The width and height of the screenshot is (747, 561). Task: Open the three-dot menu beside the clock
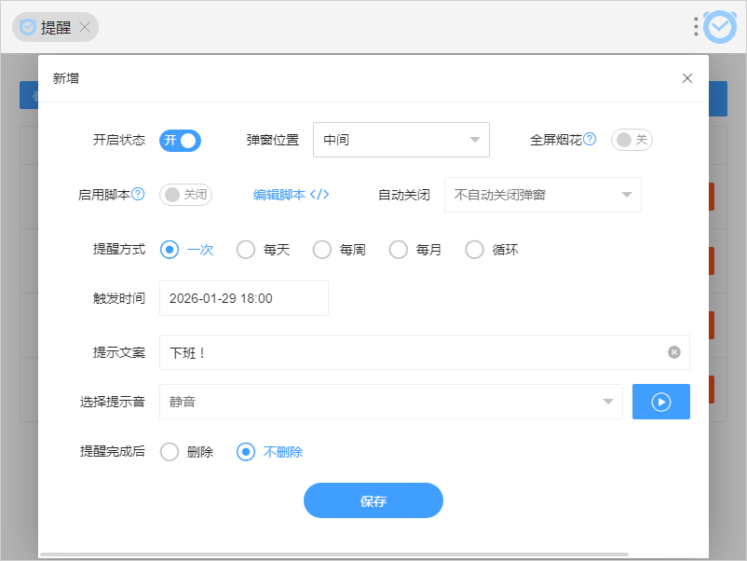(696, 27)
